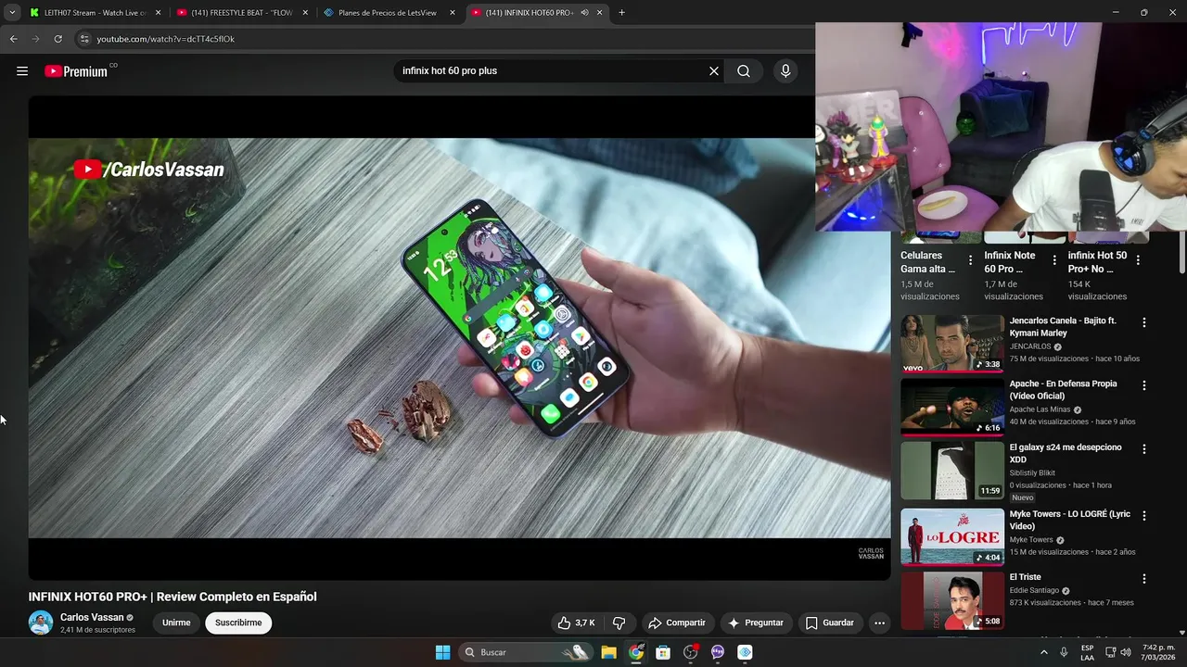Click the Unirme button
The width and height of the screenshot is (1187, 667).
pos(176,623)
